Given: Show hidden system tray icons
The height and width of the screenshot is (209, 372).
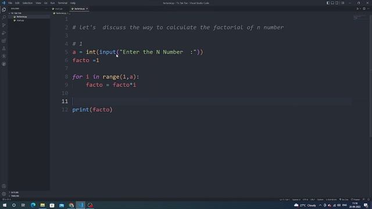Looking at the screenshot, I should pos(320,205).
